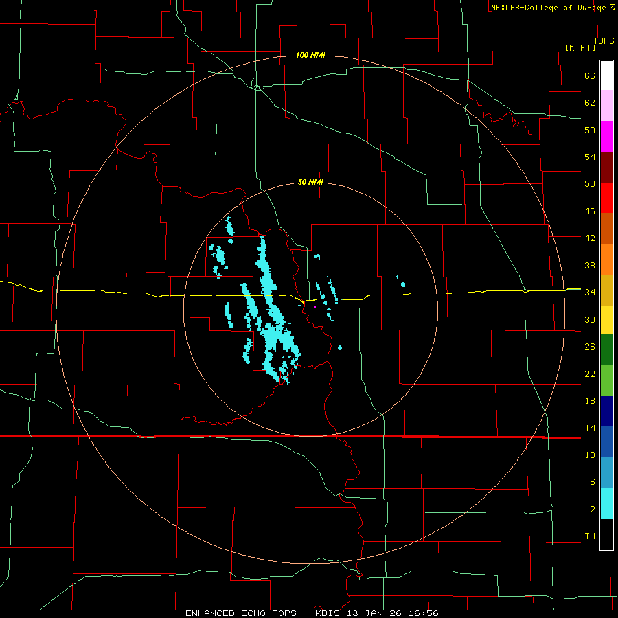Click the 54 legend value

click(x=590, y=157)
